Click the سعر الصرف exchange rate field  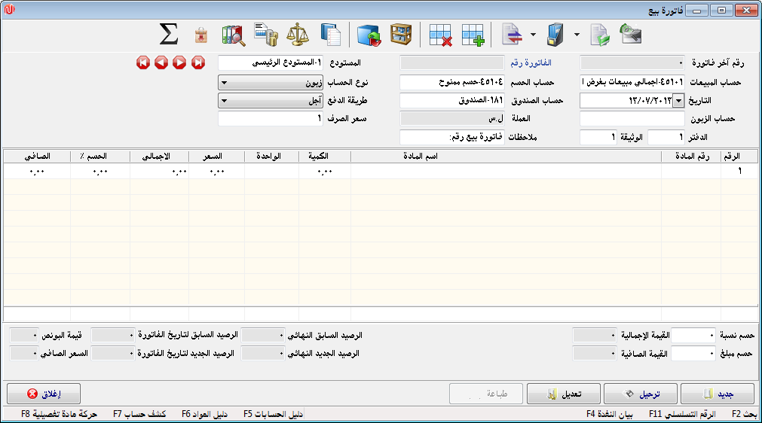pyautogui.click(x=270, y=118)
